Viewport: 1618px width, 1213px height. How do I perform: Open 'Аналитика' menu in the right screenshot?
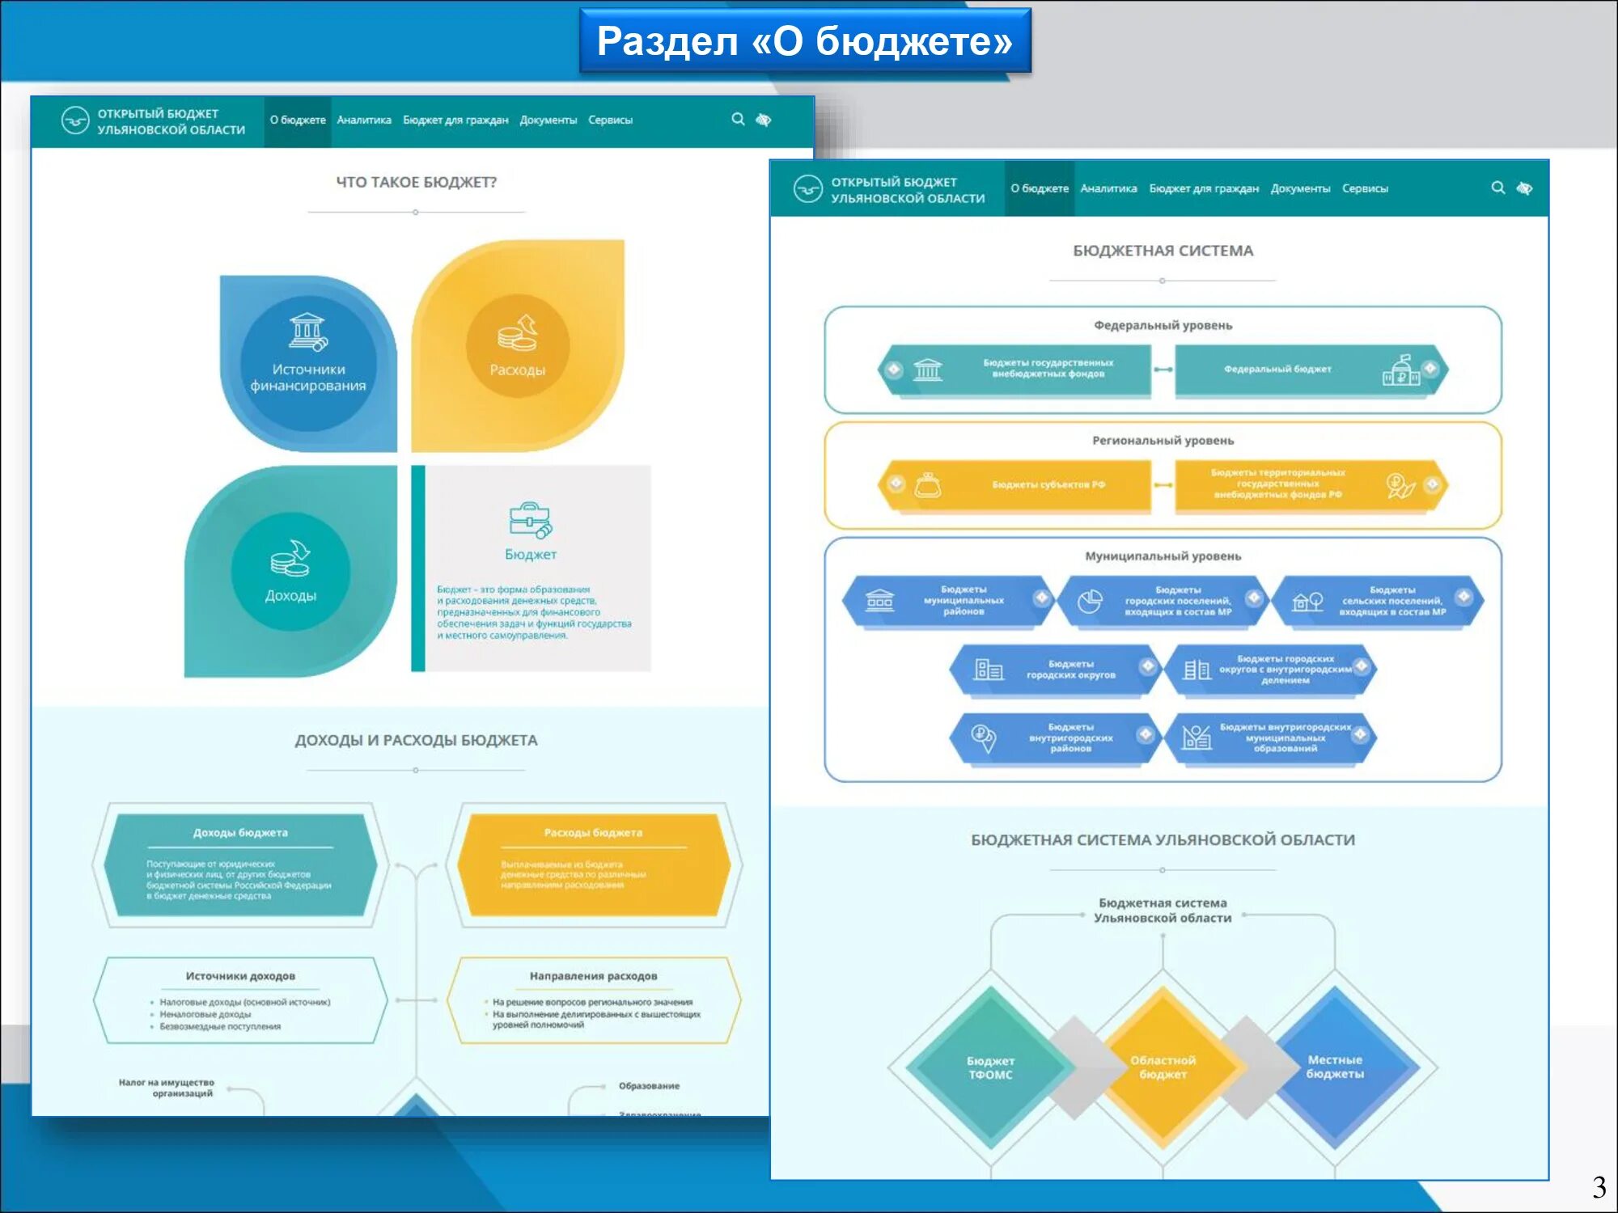point(1108,188)
